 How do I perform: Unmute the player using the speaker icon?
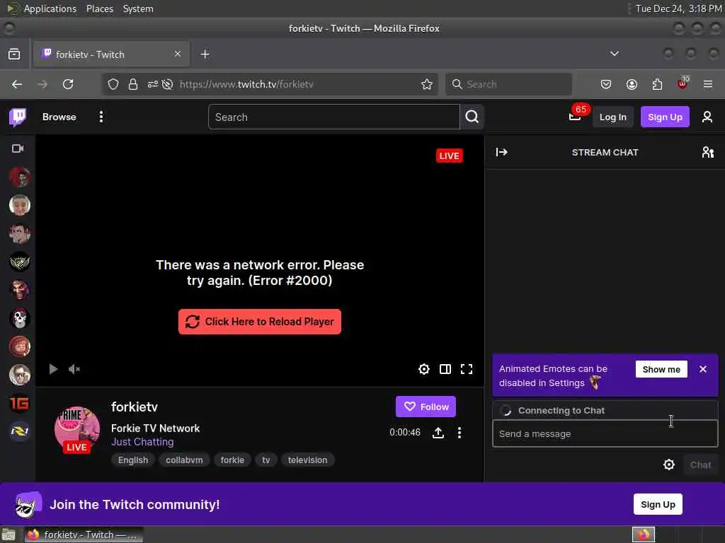(x=74, y=369)
